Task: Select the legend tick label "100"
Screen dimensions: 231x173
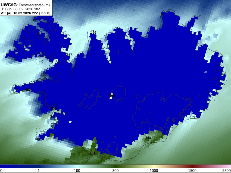Action: [x=77, y=171]
